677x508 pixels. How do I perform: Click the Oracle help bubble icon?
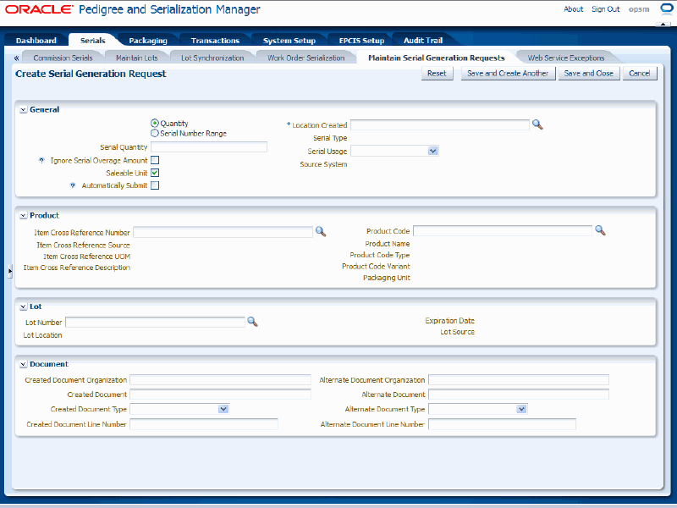tap(666, 9)
